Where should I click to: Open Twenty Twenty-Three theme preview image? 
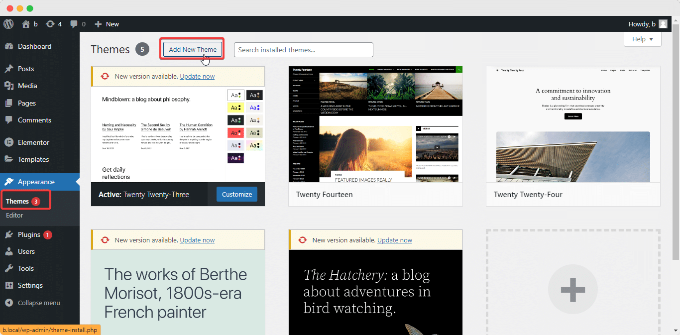(178, 134)
